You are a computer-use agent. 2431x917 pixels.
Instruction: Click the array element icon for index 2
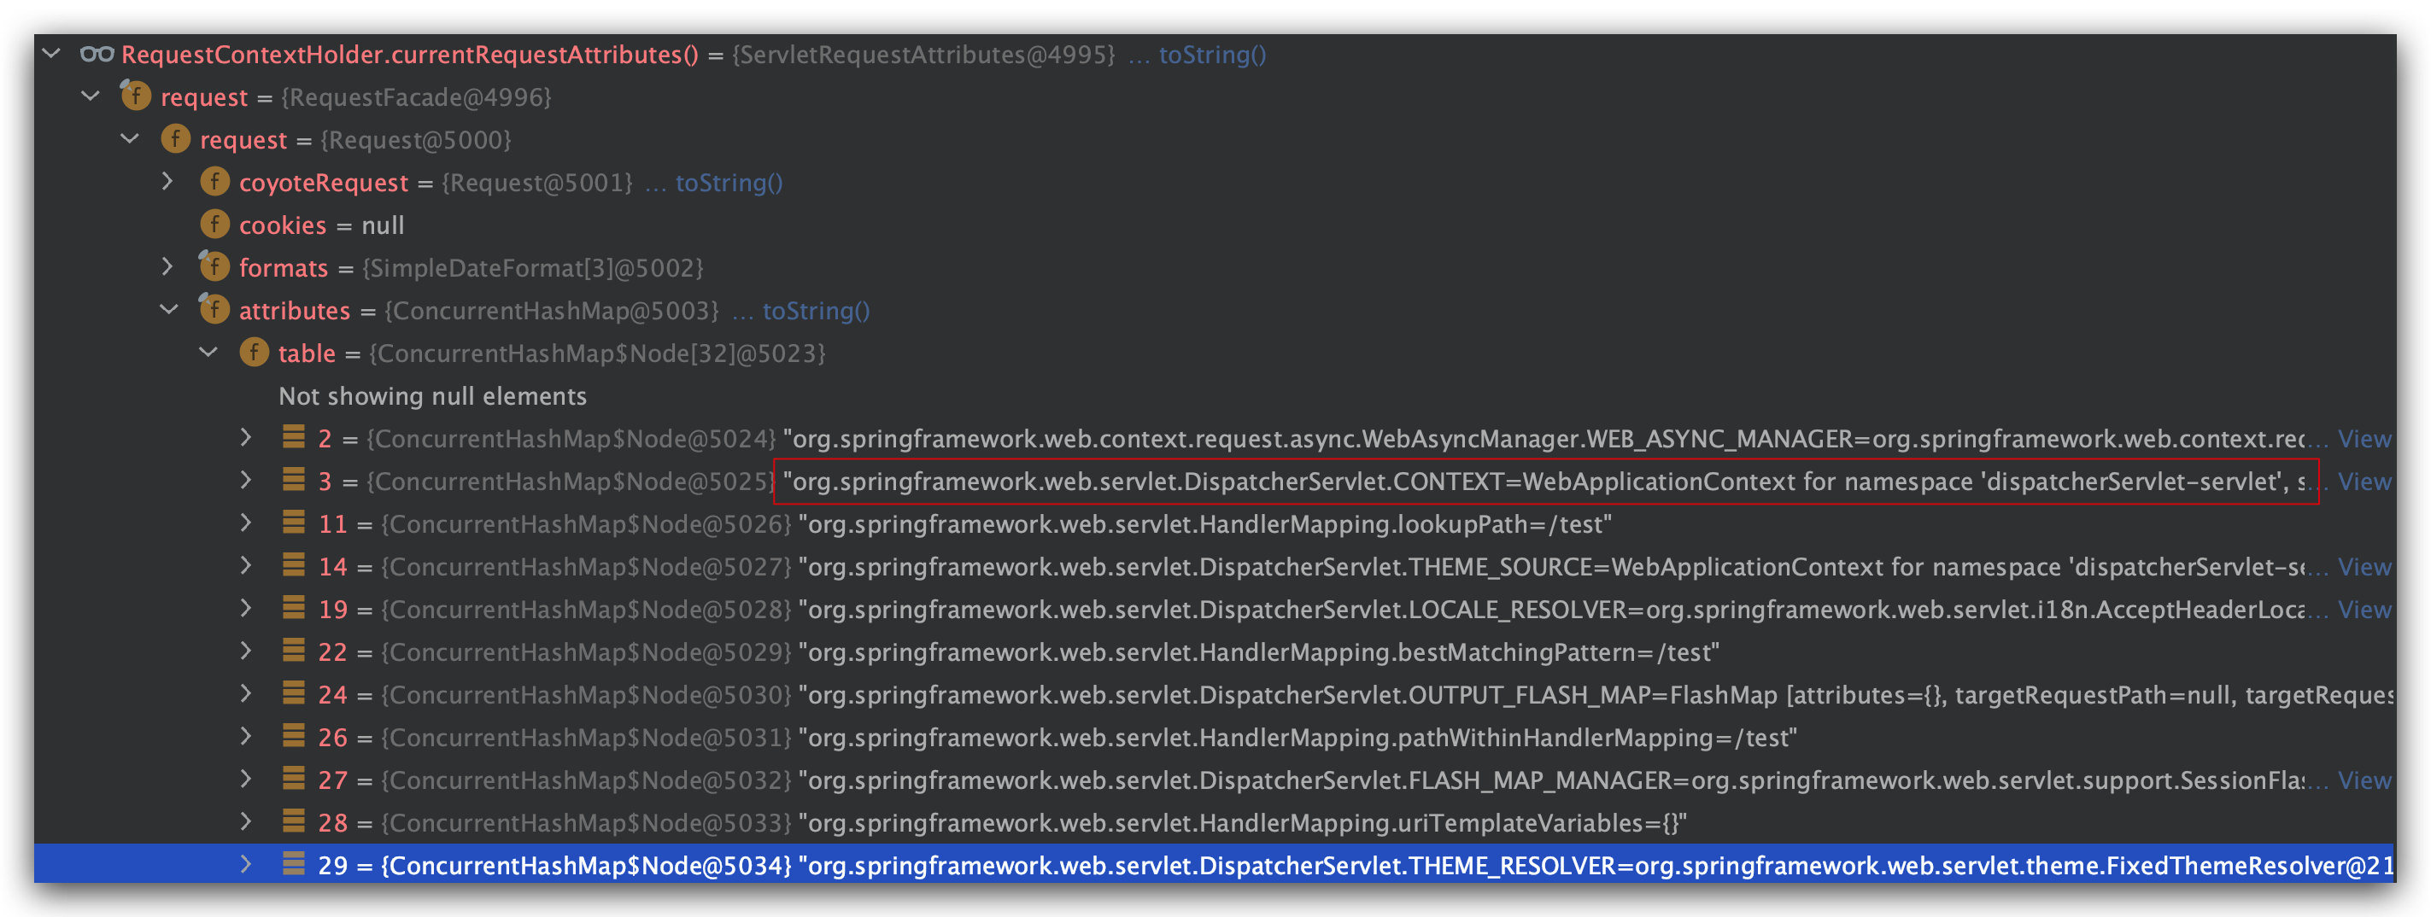294,438
